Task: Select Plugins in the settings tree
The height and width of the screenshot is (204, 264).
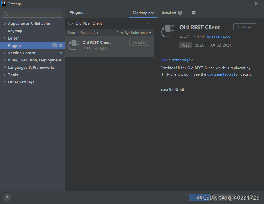Action: 32,46
